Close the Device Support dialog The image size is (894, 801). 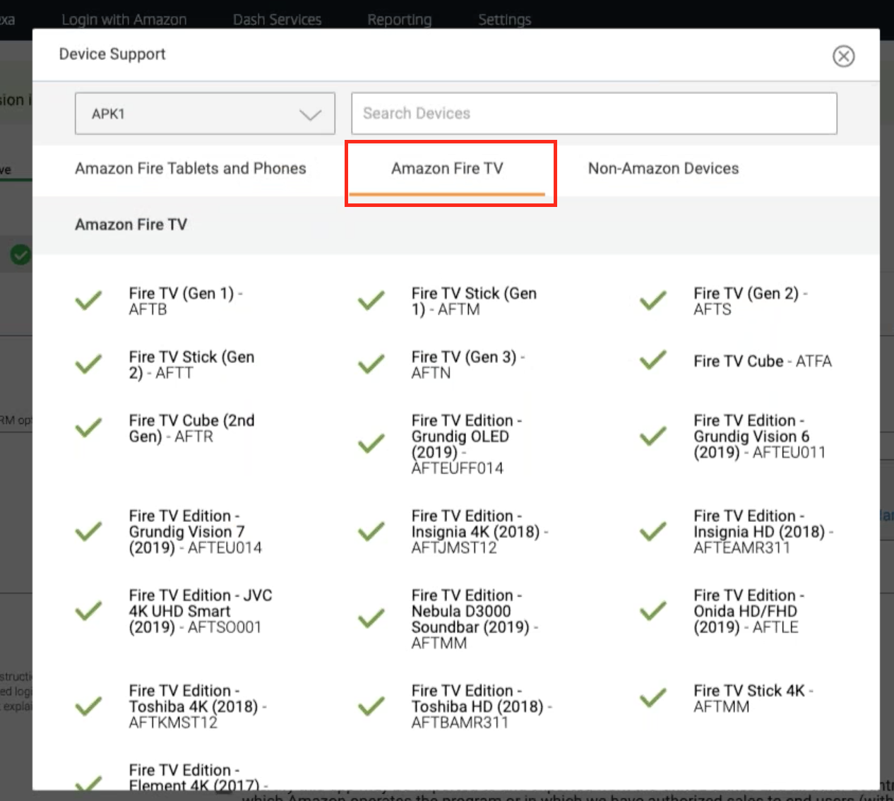tap(843, 56)
